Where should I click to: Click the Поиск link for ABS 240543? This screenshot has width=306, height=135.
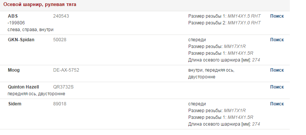click(x=277, y=16)
